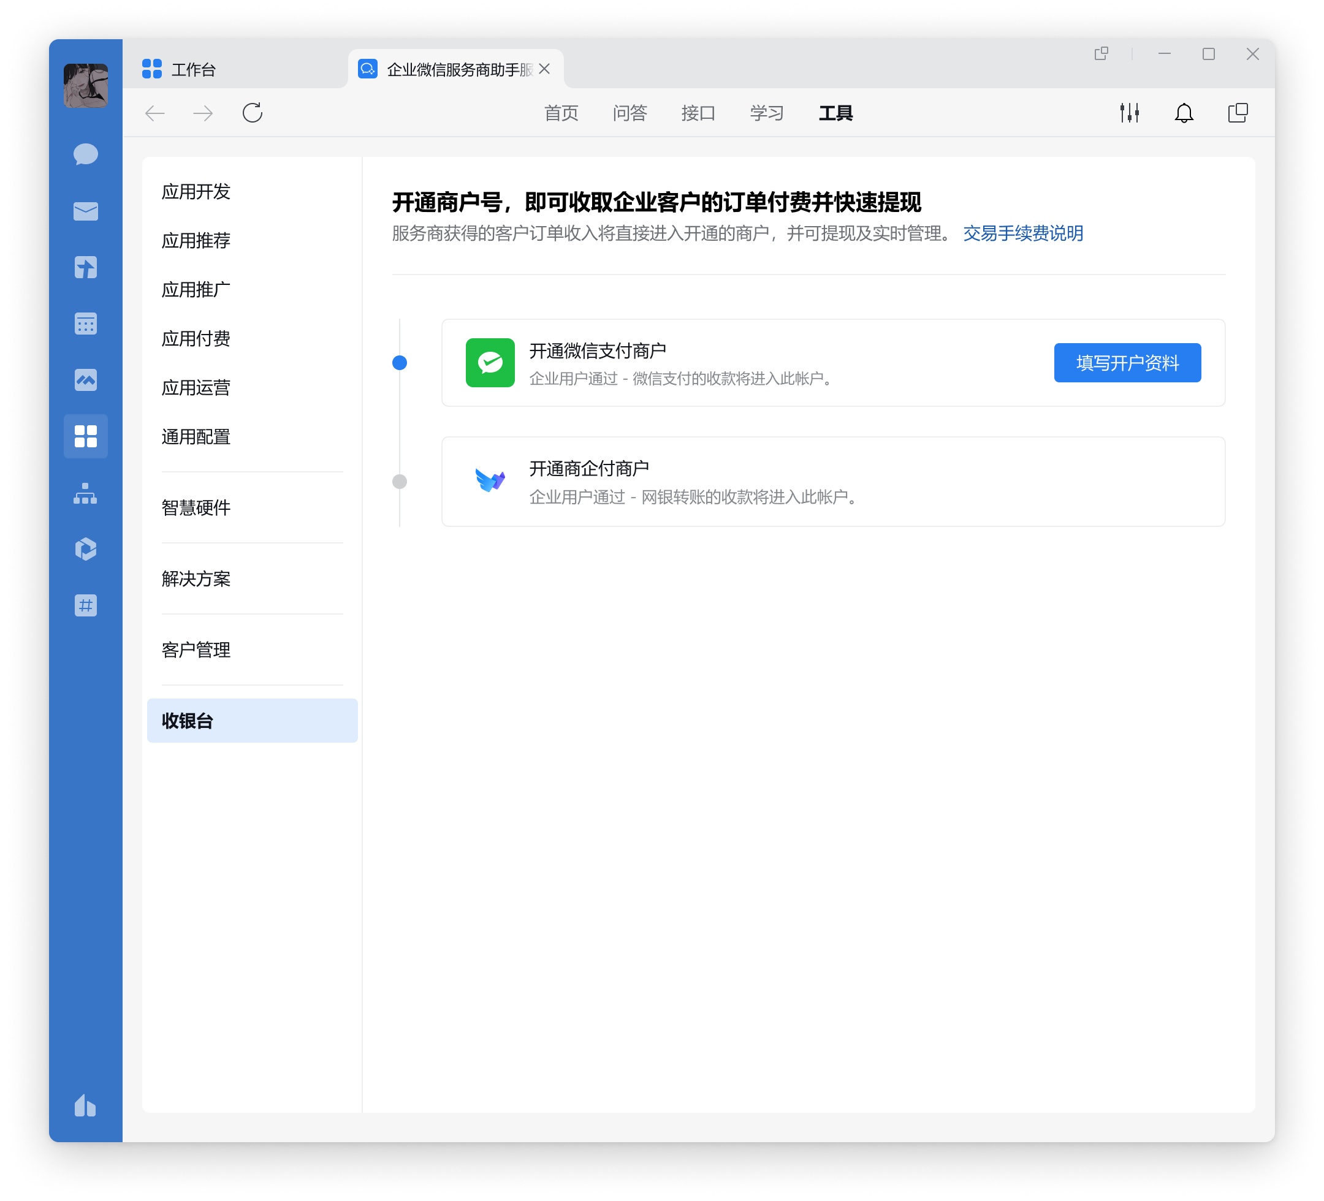
Task: Click the WeChat Pay green logo
Action: [x=490, y=363]
